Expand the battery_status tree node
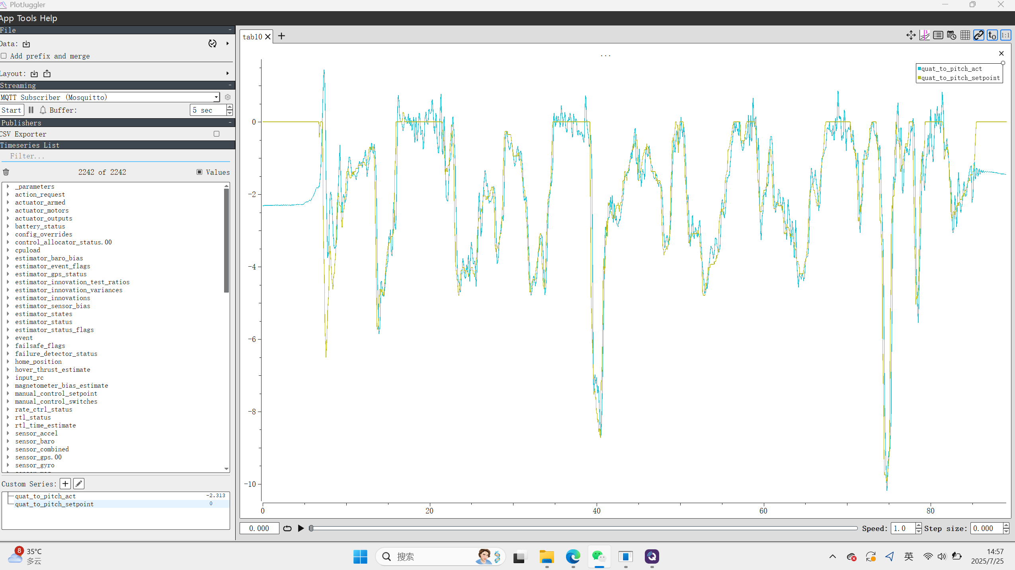 click(8, 226)
